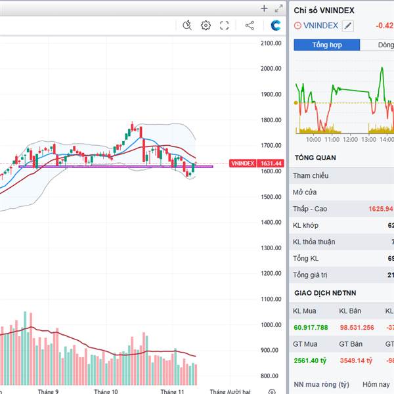Open chart settings gear icon
This screenshot has width=394, height=394.
click(206, 25)
